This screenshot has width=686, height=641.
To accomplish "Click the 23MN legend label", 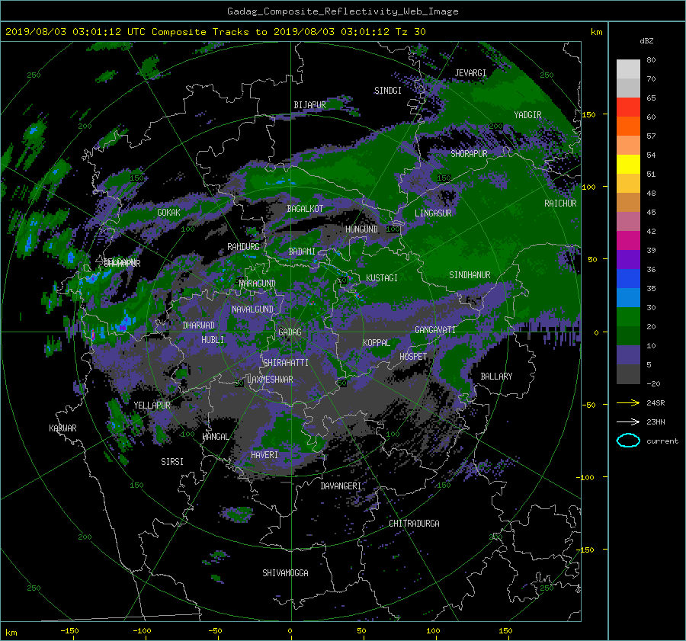I will tap(656, 422).
